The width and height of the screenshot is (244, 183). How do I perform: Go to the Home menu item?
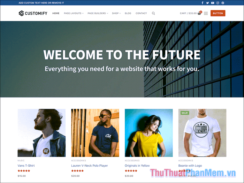tap(56, 13)
